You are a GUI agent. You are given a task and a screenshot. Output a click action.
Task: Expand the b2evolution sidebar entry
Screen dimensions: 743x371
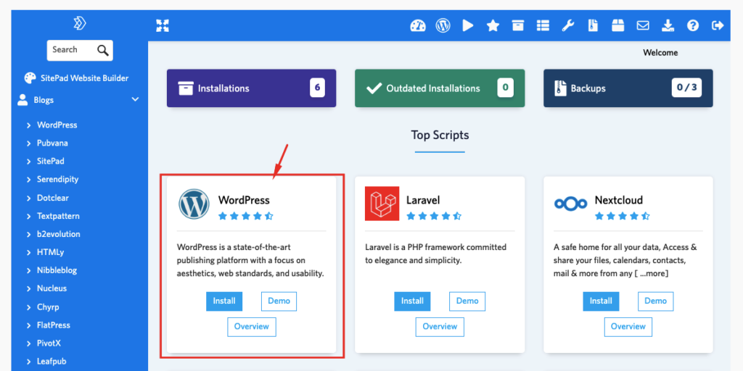tap(28, 234)
